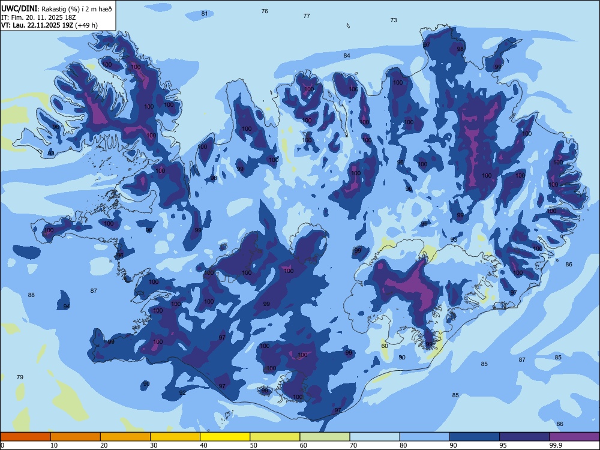Image resolution: width=600 pixels, height=450 pixels.
Task: Click the '(+49 h)' forecast offset
Action: click(x=86, y=25)
